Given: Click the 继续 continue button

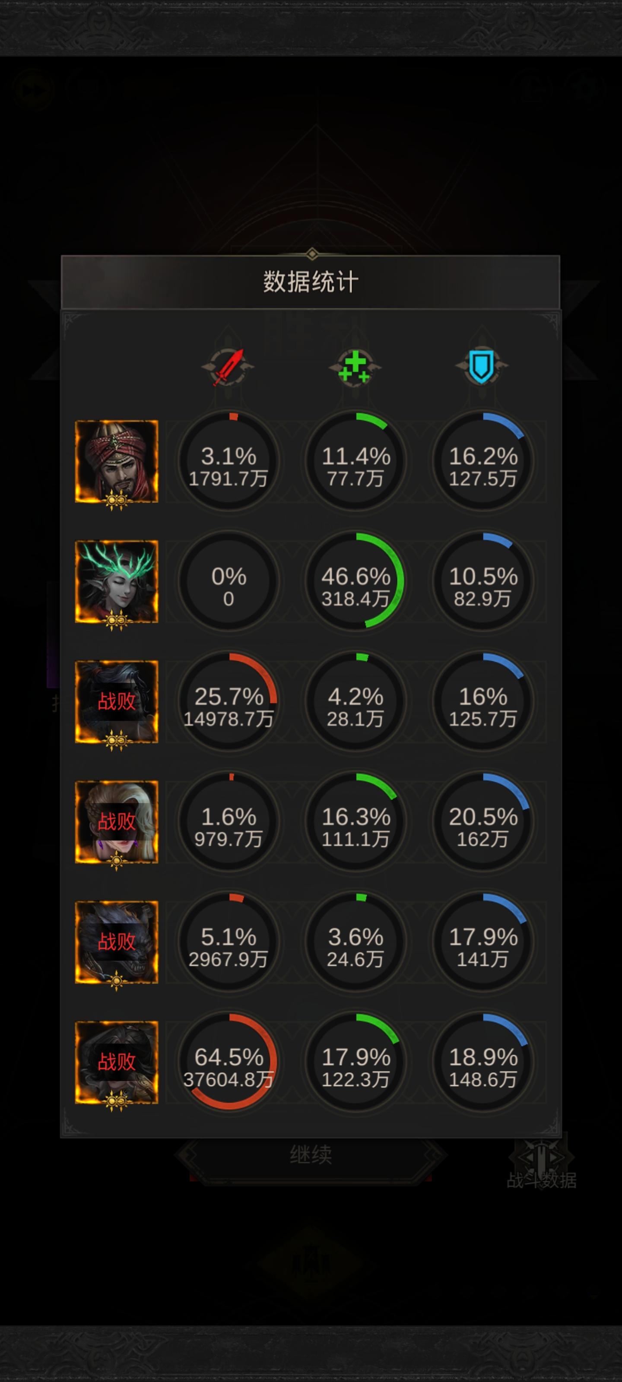Looking at the screenshot, I should click(x=311, y=1154).
